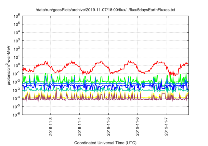Click the 10^-2 y-axis tick label

click(17, 82)
